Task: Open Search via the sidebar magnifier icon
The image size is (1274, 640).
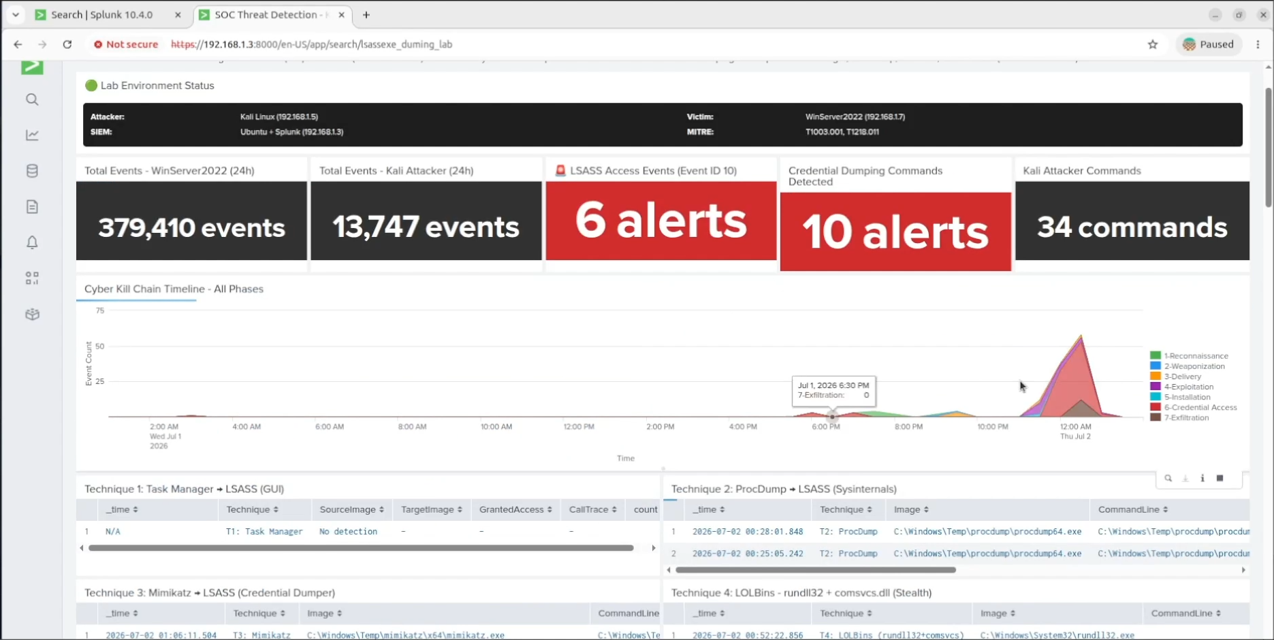Action: pos(32,99)
